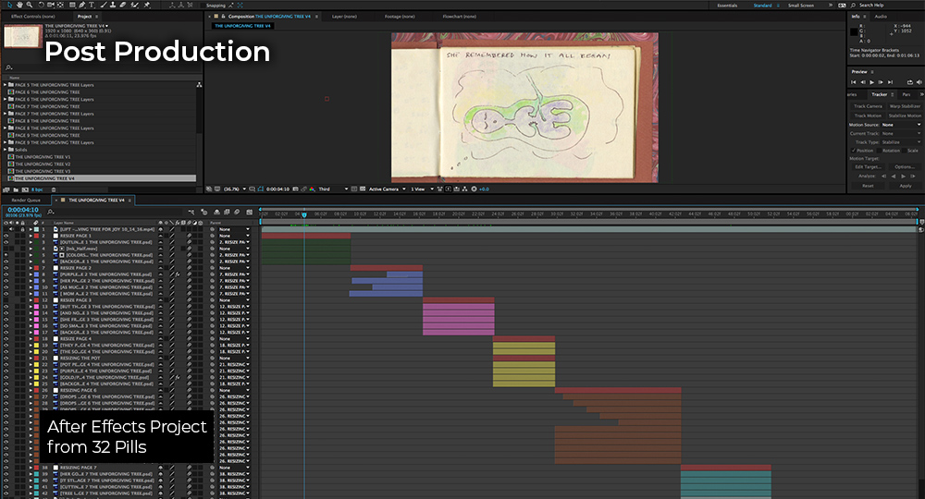Hide layer 2 RESIZE PAGE 1 eye

pyautogui.click(x=6, y=236)
